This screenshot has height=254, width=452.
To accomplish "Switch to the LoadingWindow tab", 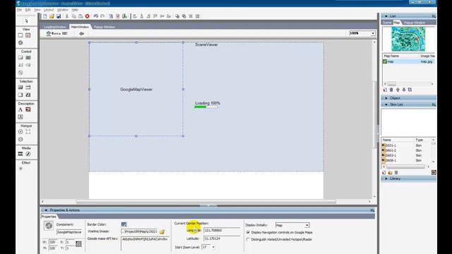I will [55, 27].
